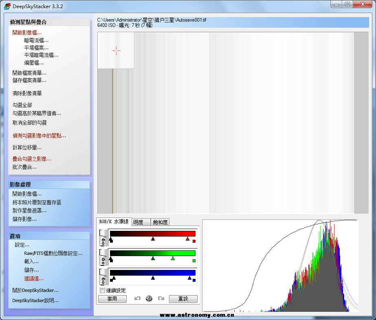
Task: Click 偵測勾選影像中的星點...
Action: 39,136
